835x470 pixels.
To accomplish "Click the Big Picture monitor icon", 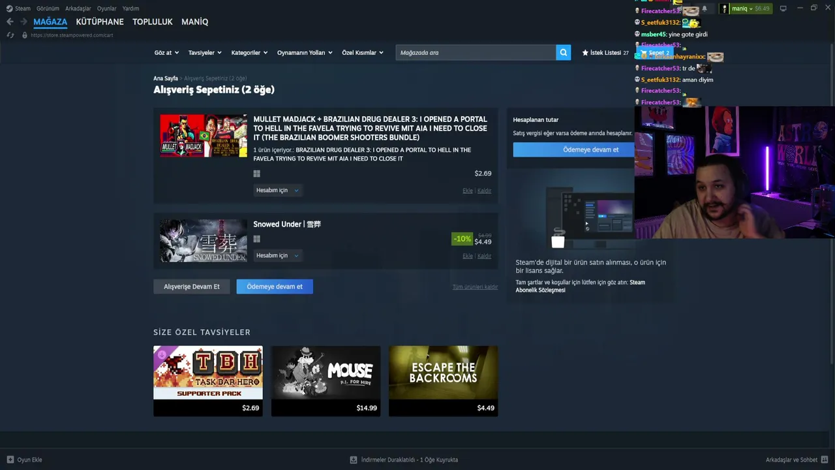I will (783, 8).
